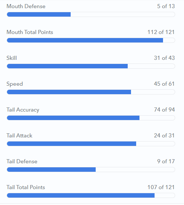Select the Tail Total Points label

click(26, 187)
